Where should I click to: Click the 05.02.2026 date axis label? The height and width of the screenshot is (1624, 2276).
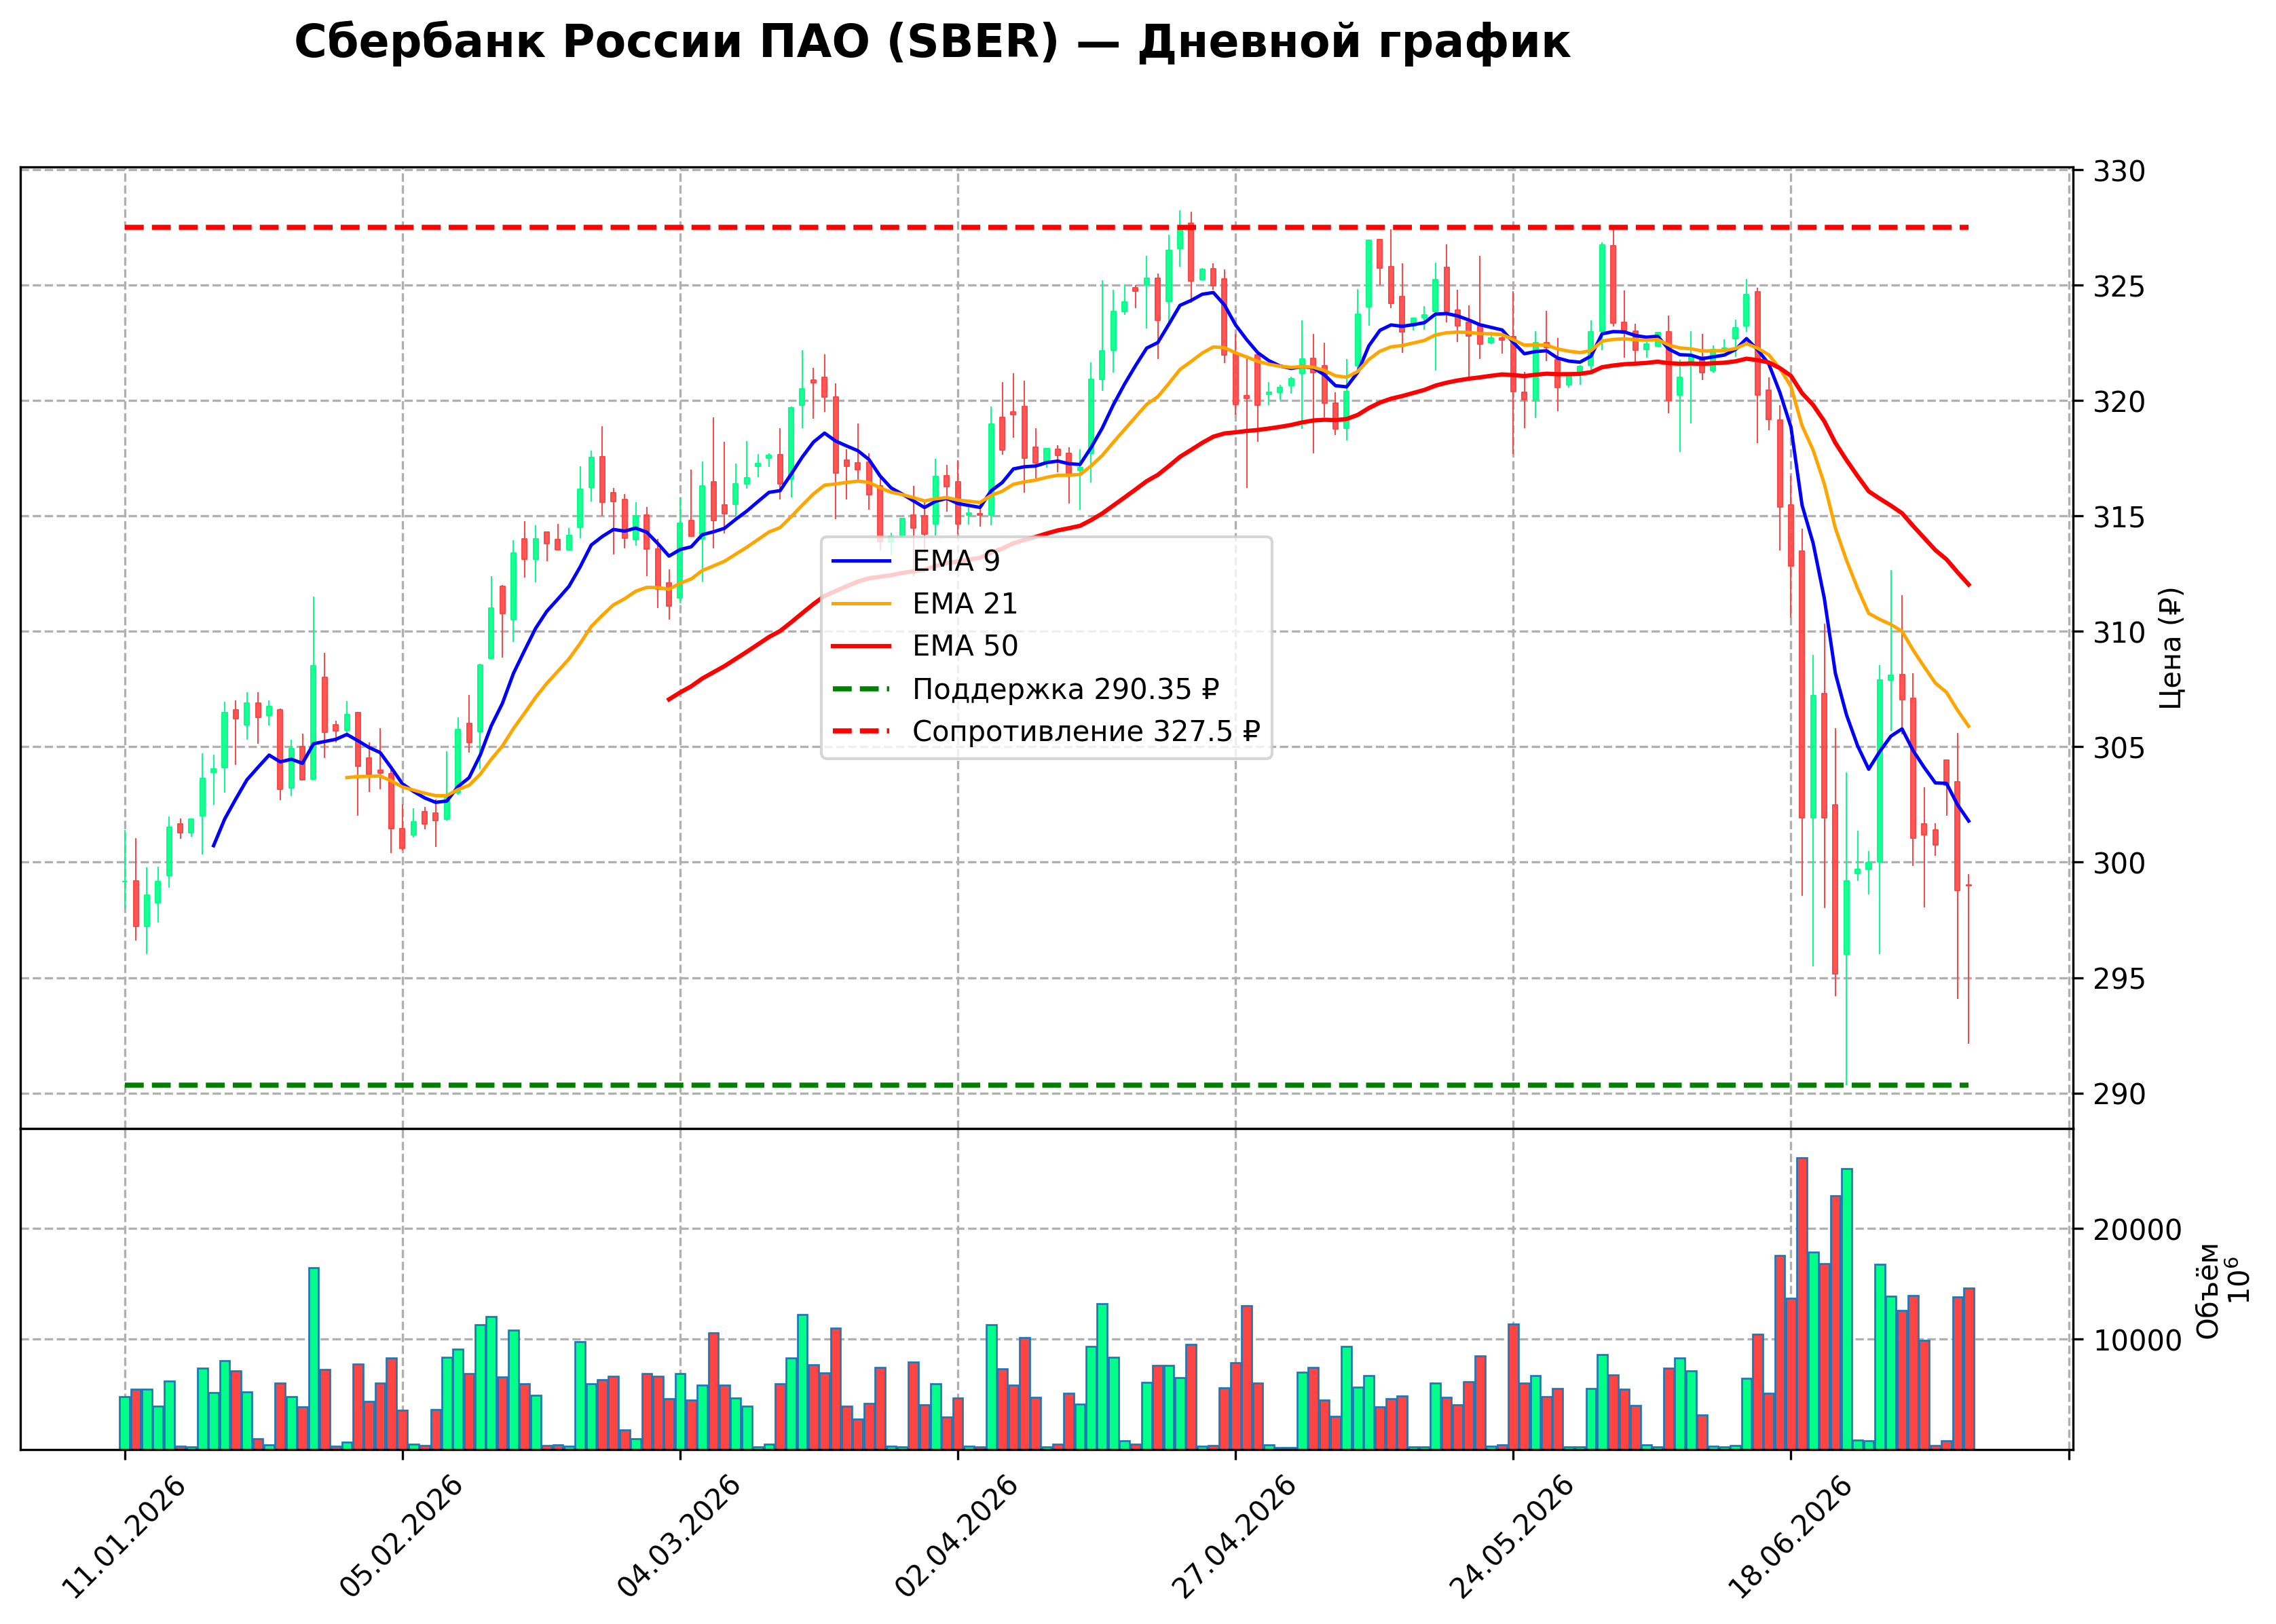tap(402, 1536)
